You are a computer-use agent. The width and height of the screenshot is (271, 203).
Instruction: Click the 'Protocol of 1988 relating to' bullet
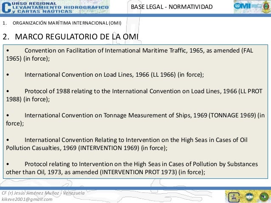134,95
